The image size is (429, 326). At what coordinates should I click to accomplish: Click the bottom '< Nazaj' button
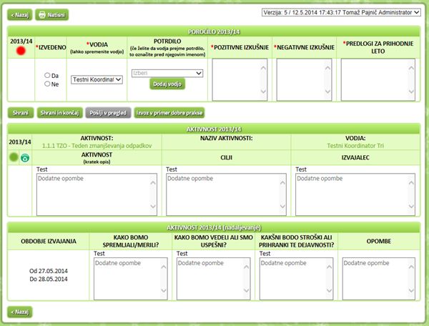19,312
